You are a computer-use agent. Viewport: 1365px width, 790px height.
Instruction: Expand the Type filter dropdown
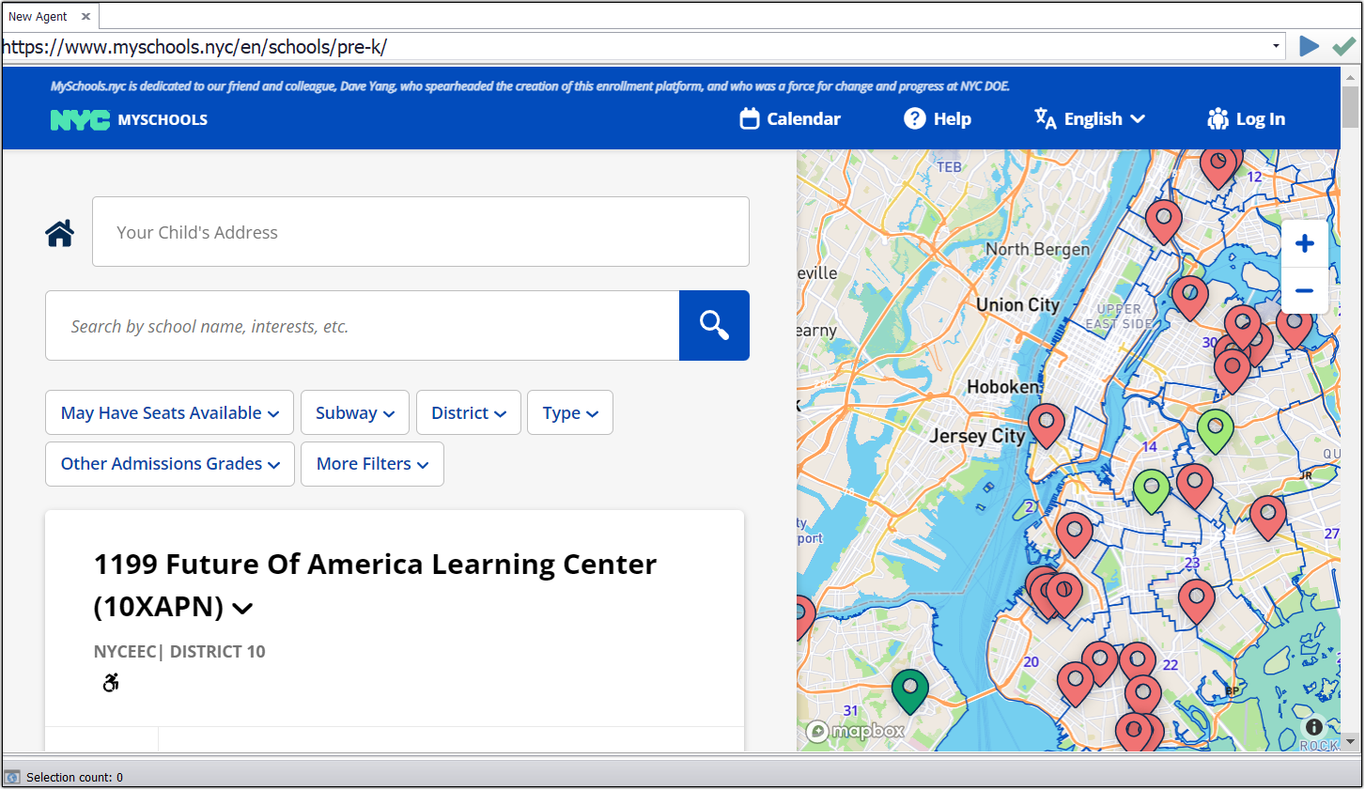click(x=569, y=413)
